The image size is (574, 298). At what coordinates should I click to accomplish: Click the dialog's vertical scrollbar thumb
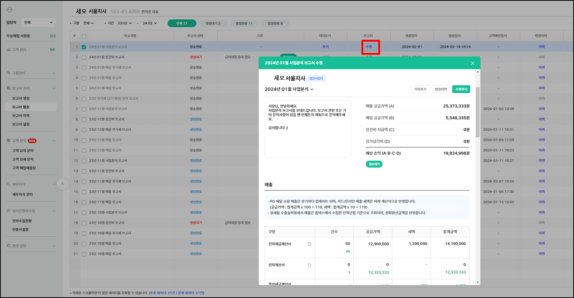coord(477,111)
